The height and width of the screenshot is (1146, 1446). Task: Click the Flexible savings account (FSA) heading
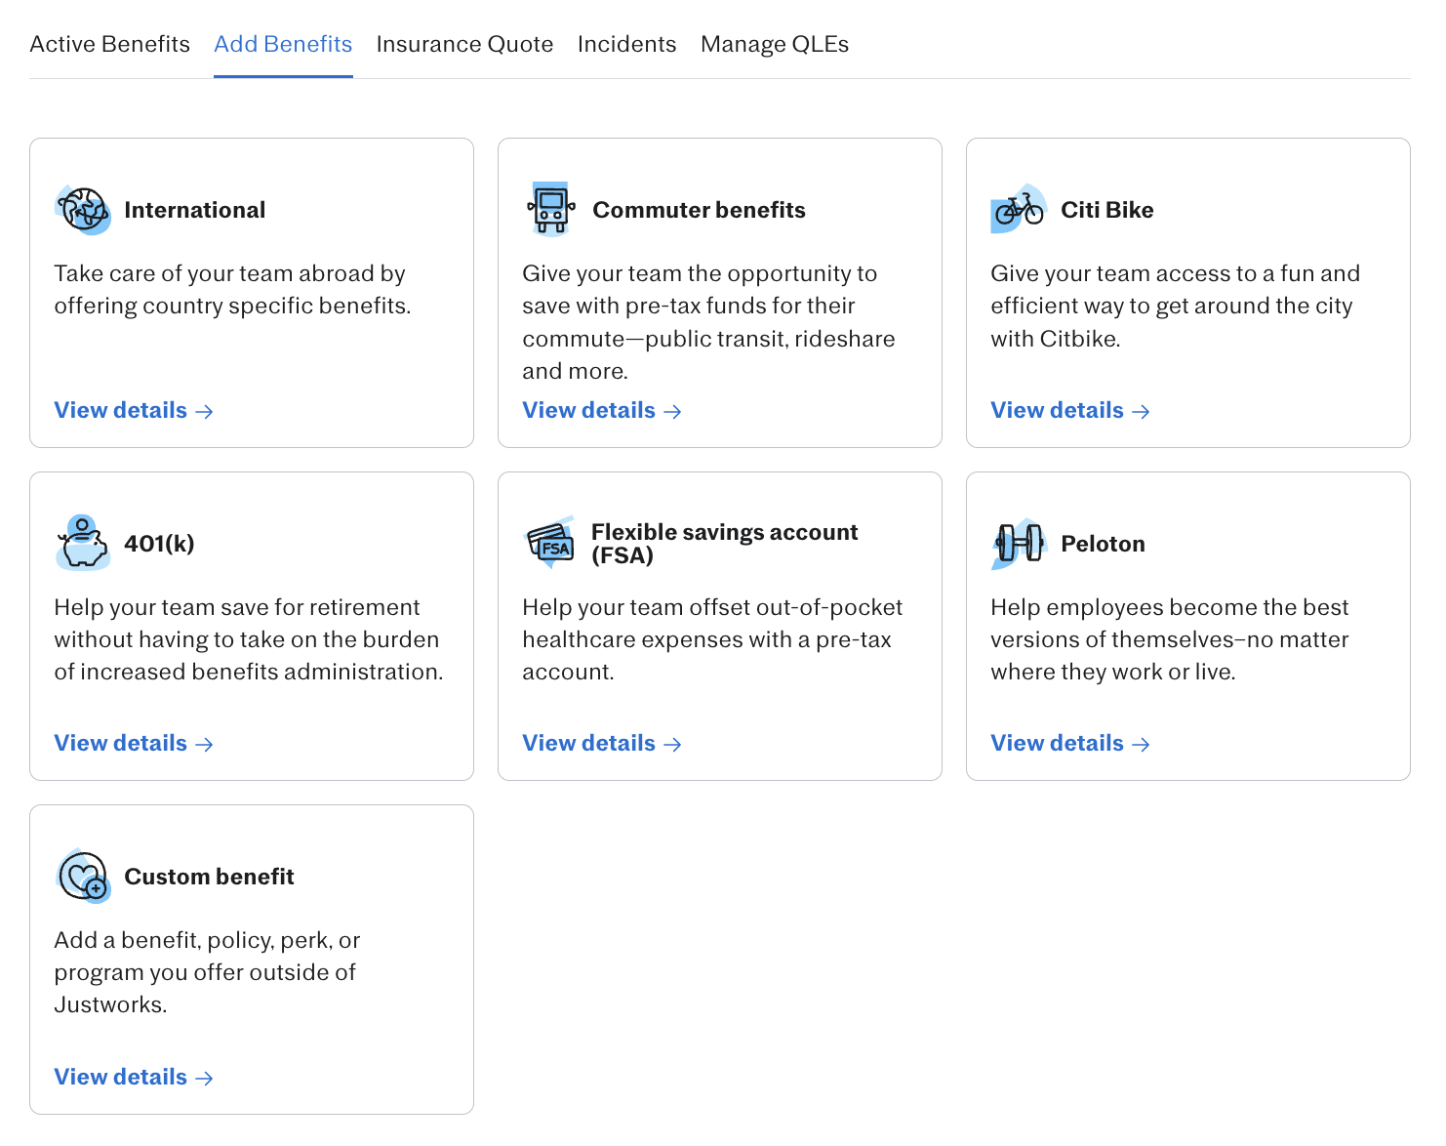724,544
